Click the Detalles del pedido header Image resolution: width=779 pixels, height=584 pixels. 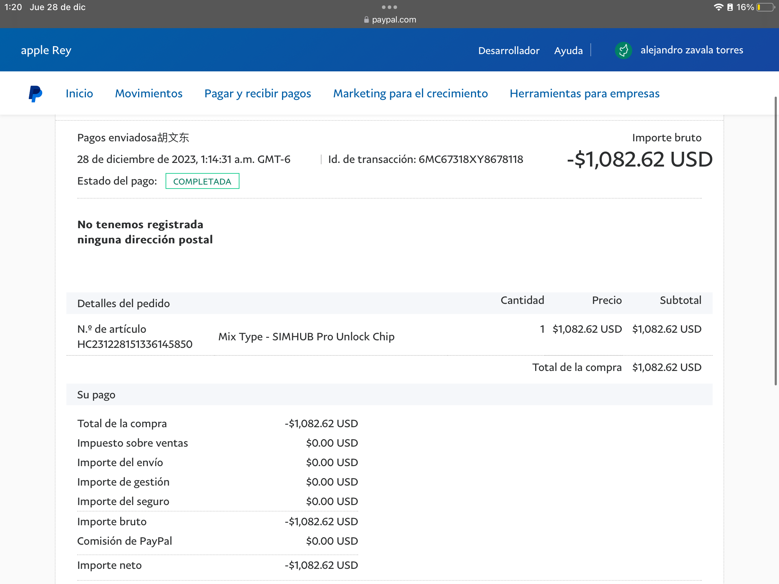click(x=123, y=304)
